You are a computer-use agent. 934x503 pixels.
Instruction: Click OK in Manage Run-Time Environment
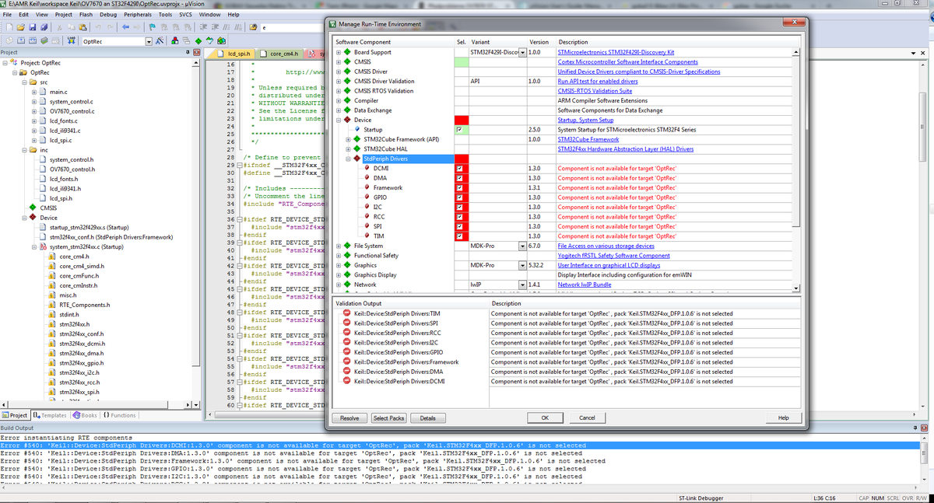(545, 417)
